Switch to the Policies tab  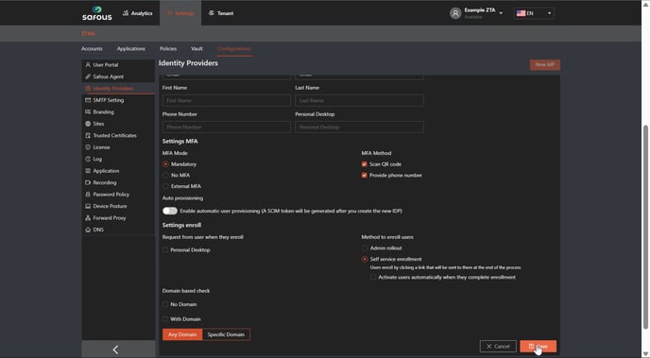click(x=168, y=48)
